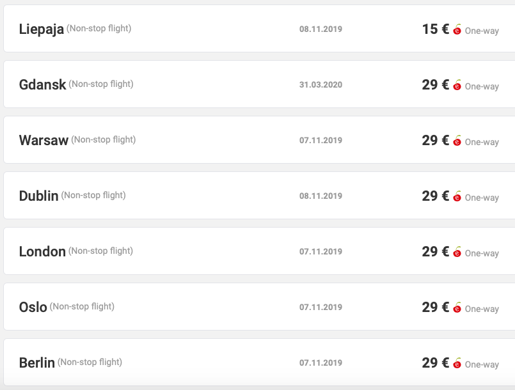The height and width of the screenshot is (390, 515).
Task: Select the Warsaw flight destination
Action: pyautogui.click(x=44, y=141)
